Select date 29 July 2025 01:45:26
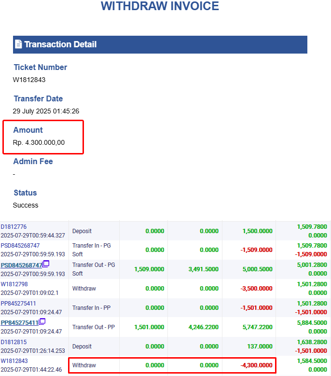 point(46,111)
